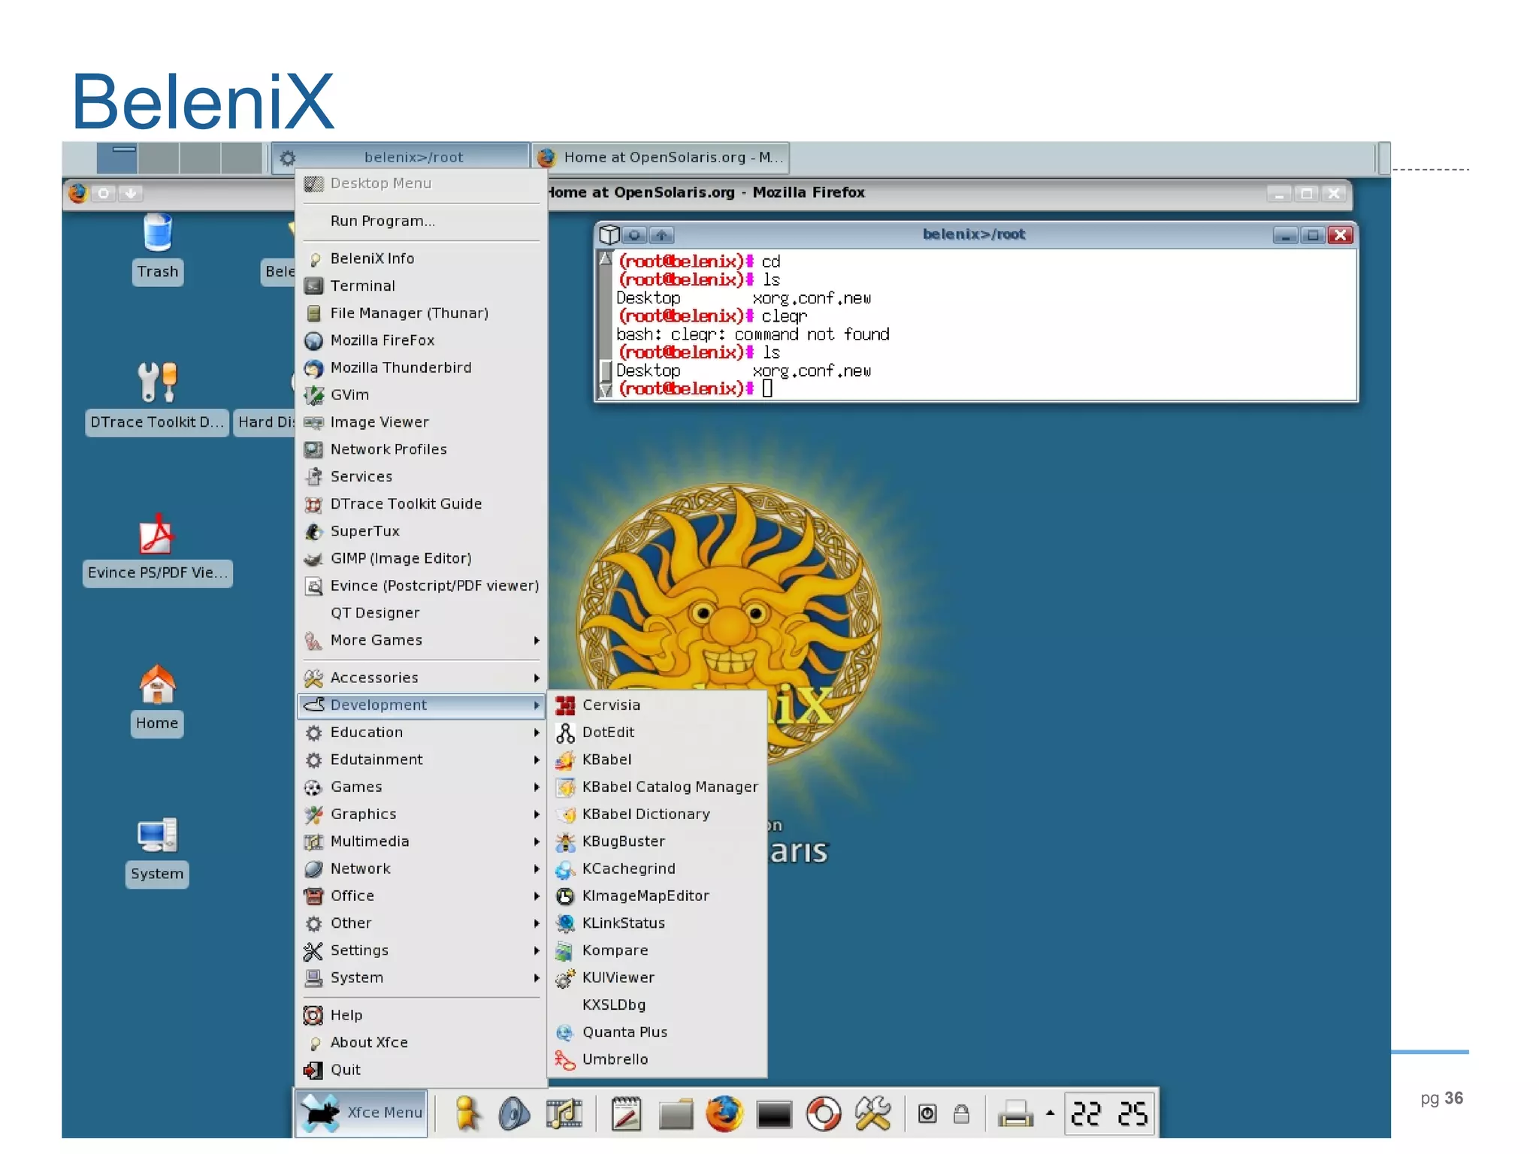Expand the Education submenu
The image size is (1539, 1154).
[421, 732]
